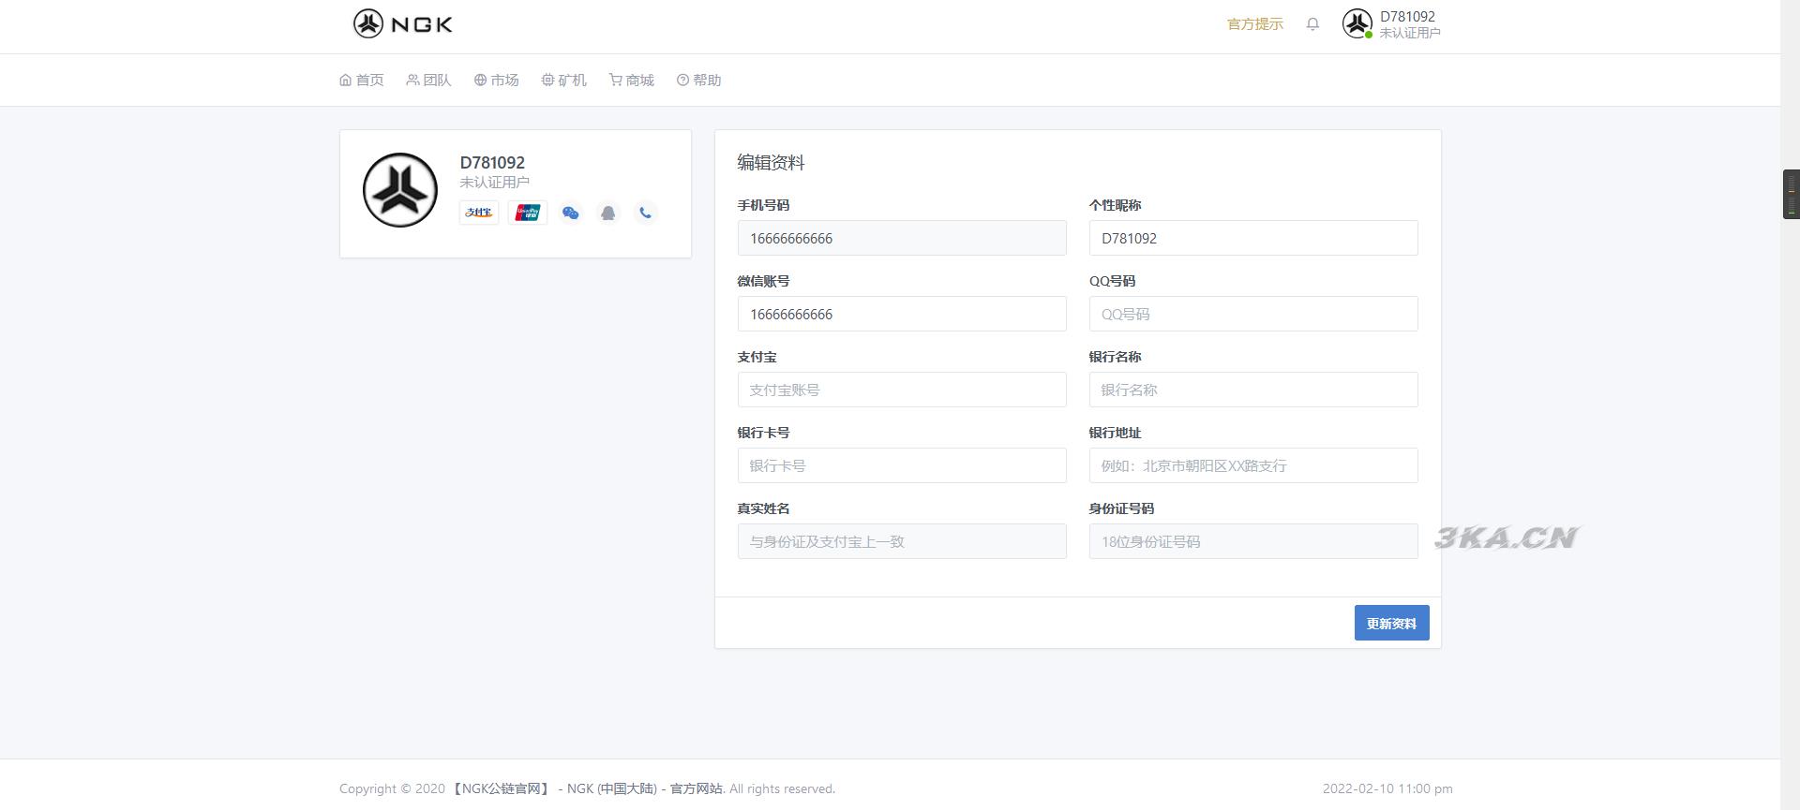Screen dimensions: 1800x810
Task: Open the 商城 shop page
Action: tap(631, 81)
